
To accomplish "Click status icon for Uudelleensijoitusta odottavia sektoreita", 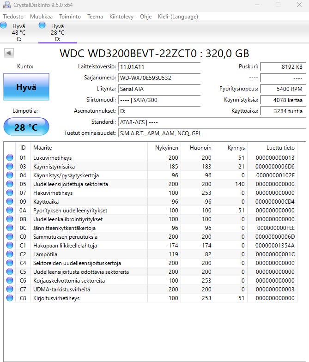I will coord(10,271).
